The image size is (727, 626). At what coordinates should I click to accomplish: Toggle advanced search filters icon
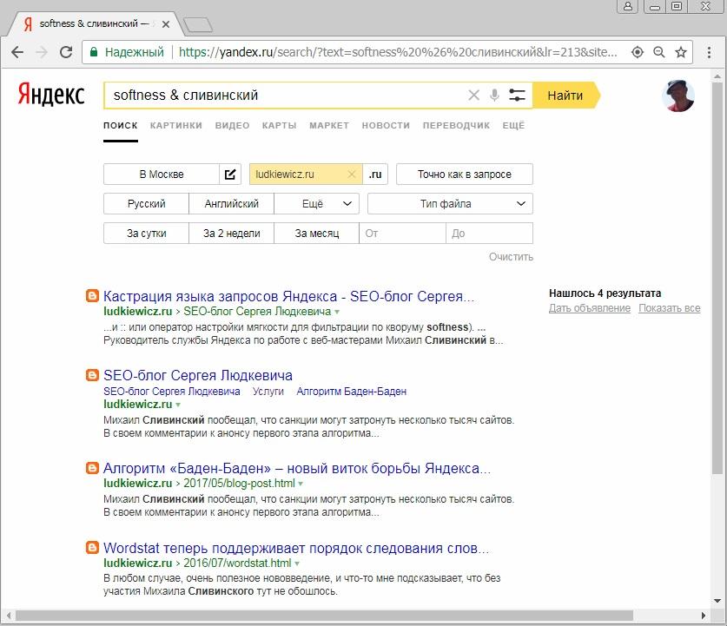click(x=517, y=96)
